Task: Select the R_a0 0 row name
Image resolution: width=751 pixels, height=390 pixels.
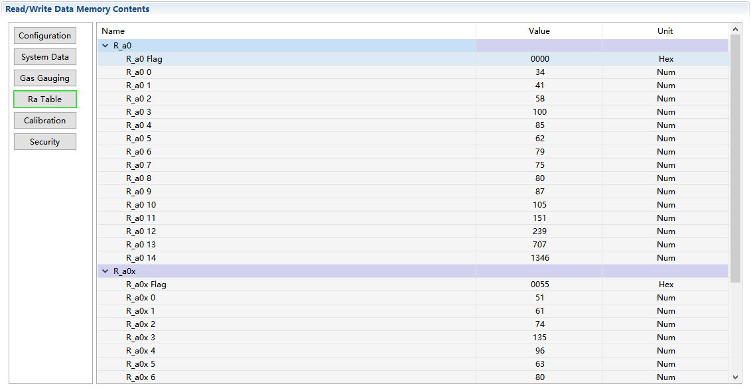Action: [139, 72]
